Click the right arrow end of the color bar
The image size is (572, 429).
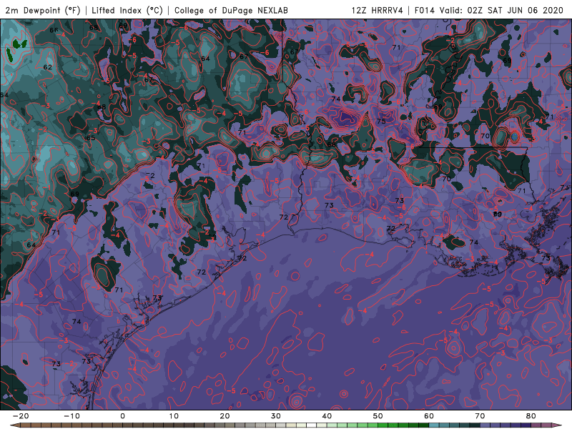pyautogui.click(x=557, y=425)
